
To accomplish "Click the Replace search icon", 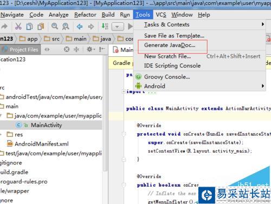I will click(66, 27).
